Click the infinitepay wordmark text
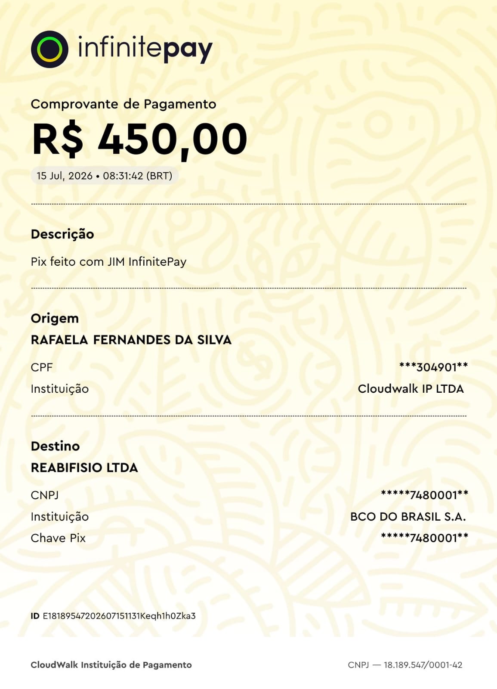The image size is (497, 689). [x=145, y=48]
